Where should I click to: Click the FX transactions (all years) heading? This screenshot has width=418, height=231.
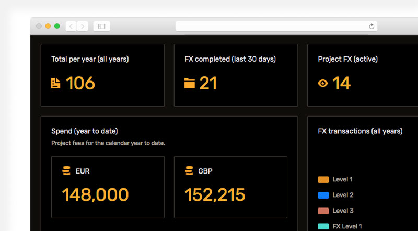point(360,131)
